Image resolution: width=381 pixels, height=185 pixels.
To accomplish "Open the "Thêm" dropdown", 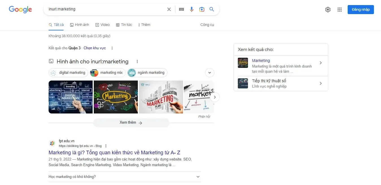I will 144,25.
